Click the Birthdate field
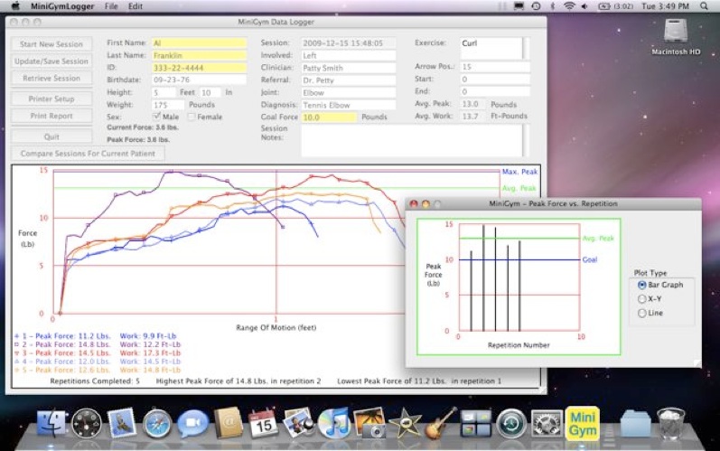The width and height of the screenshot is (720, 451). click(x=200, y=80)
